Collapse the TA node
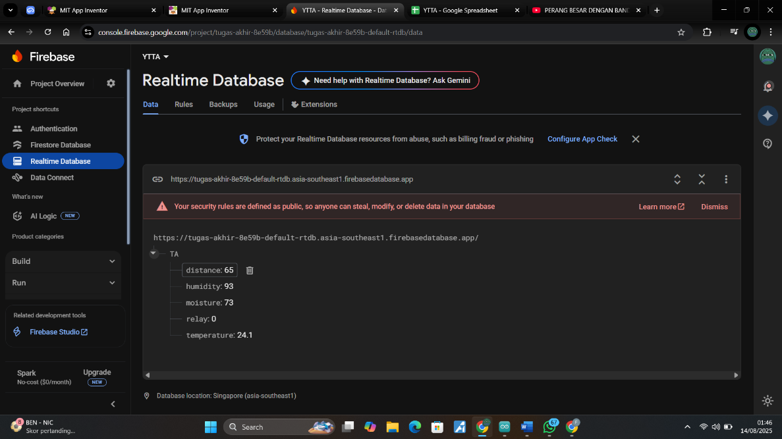The width and height of the screenshot is (782, 439). 153,253
